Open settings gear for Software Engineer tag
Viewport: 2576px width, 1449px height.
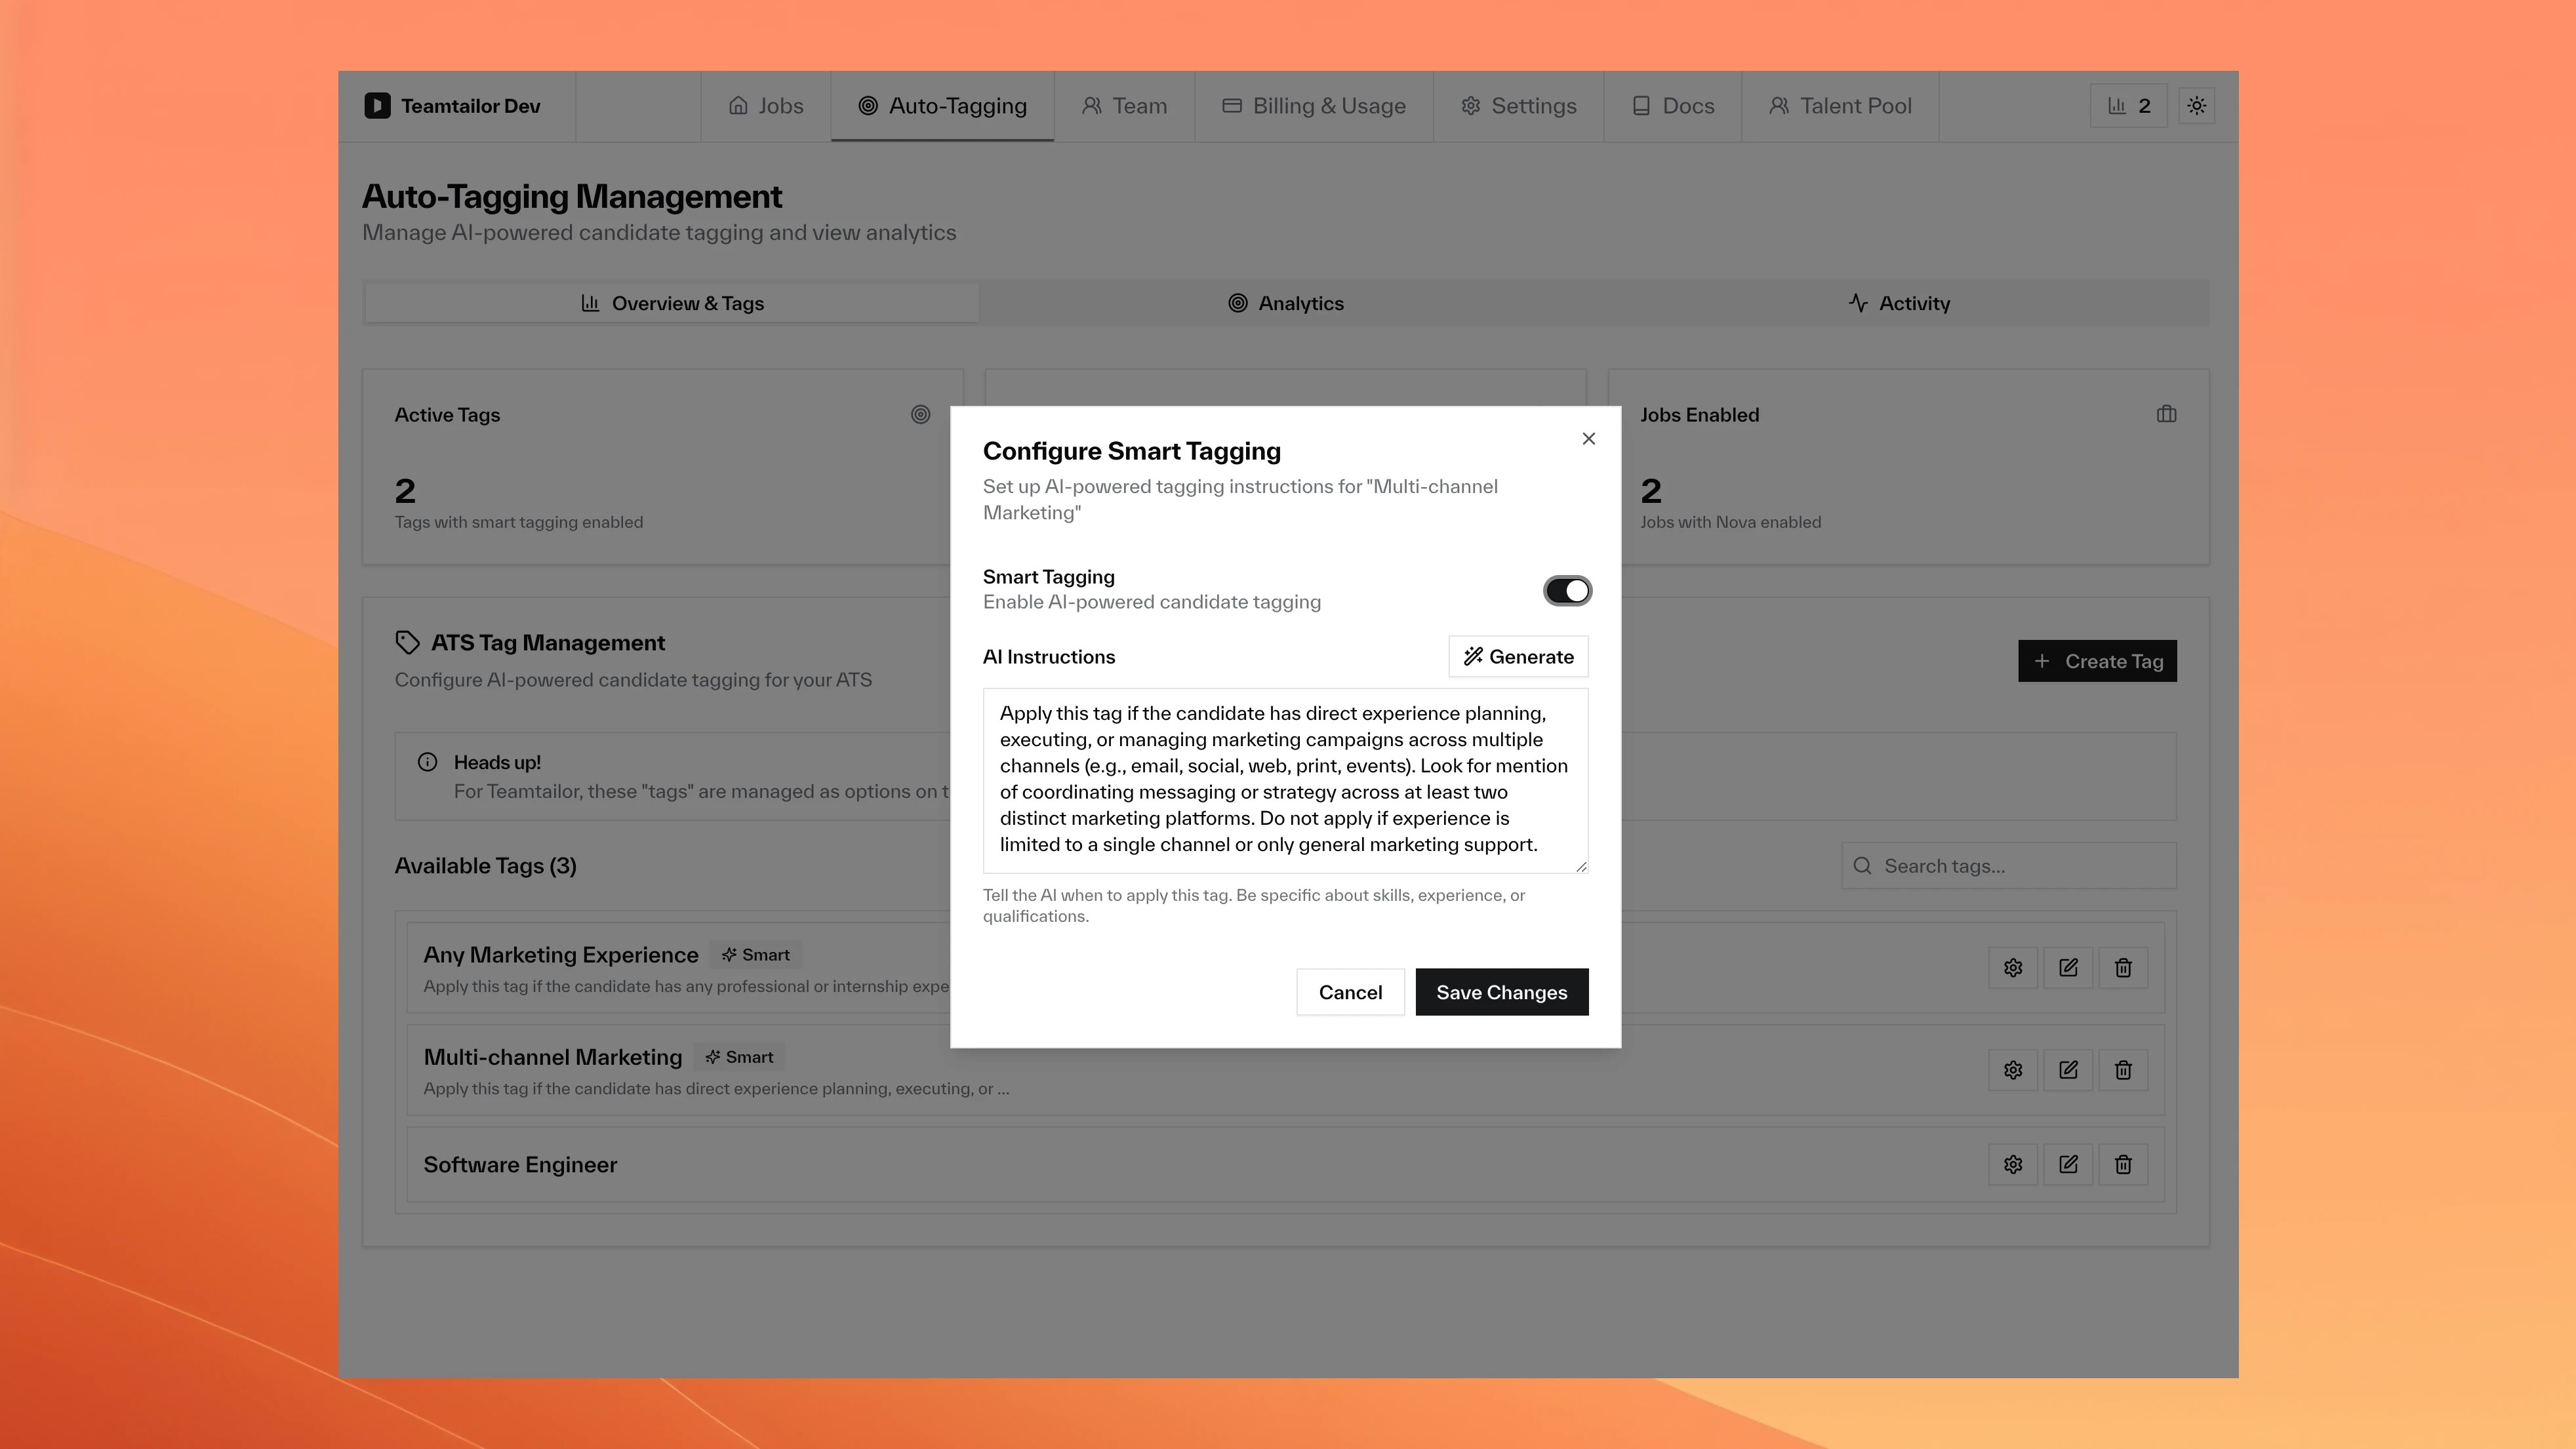(2012, 1164)
